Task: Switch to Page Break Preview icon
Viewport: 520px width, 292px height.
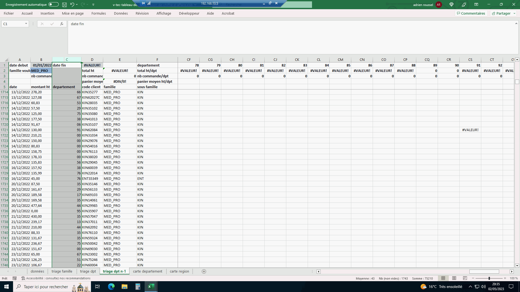Action: tap(465, 278)
